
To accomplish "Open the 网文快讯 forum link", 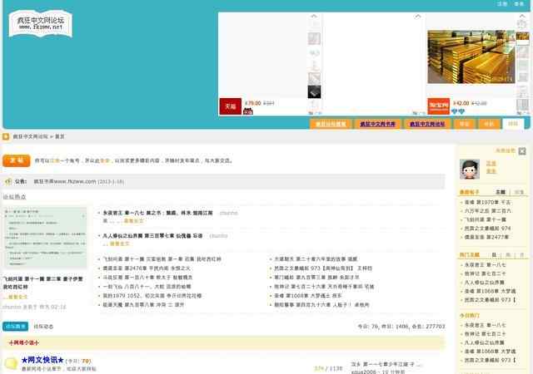I will 48,360.
